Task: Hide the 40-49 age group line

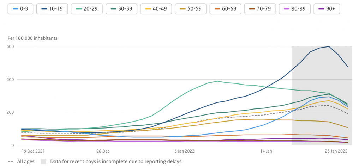Action: click(x=156, y=9)
